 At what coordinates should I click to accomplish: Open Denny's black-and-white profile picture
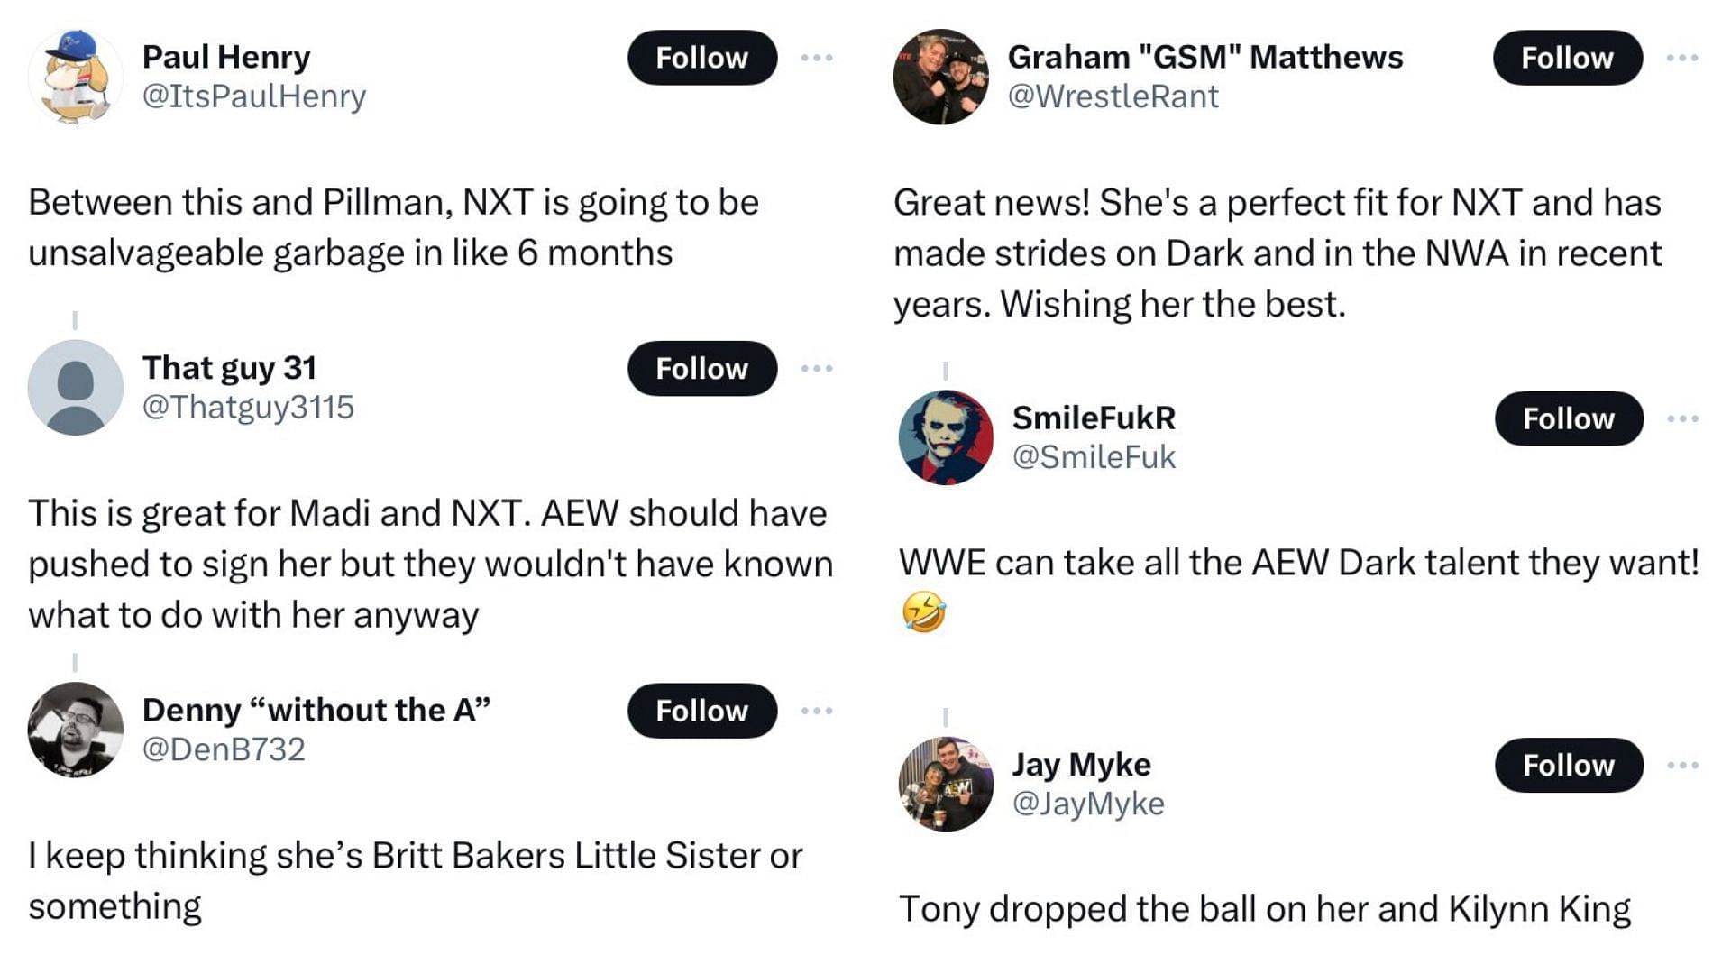(76, 730)
